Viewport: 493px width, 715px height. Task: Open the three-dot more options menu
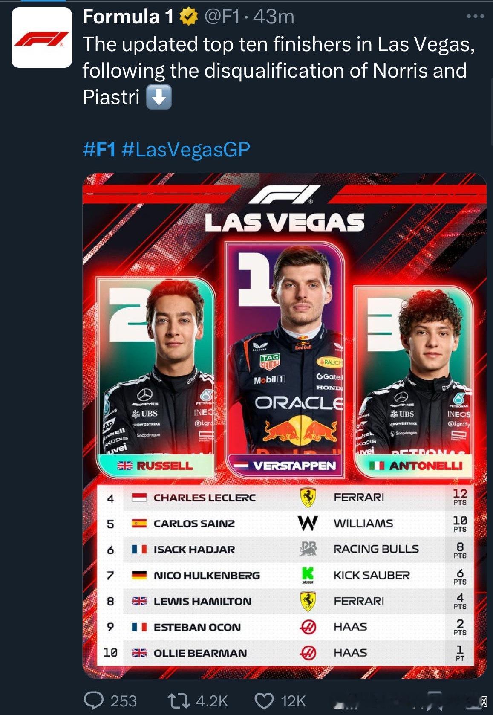(475, 17)
